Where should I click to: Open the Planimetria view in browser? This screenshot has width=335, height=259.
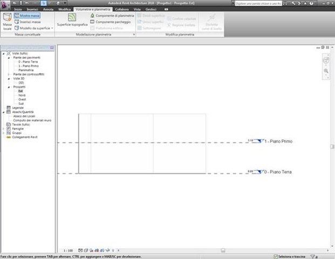pos(26,70)
